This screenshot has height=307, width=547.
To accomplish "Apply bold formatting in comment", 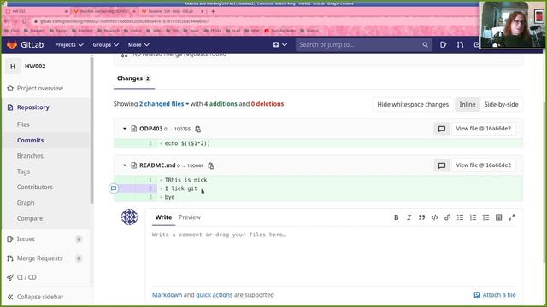I will [396, 217].
